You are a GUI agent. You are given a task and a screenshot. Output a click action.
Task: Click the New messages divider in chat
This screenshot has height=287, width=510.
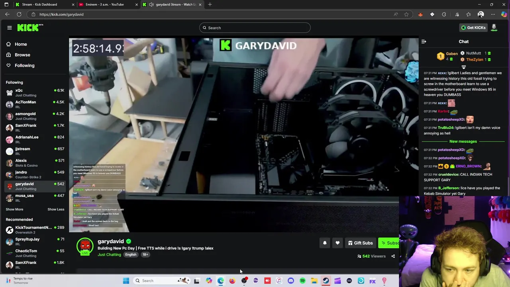(463, 142)
